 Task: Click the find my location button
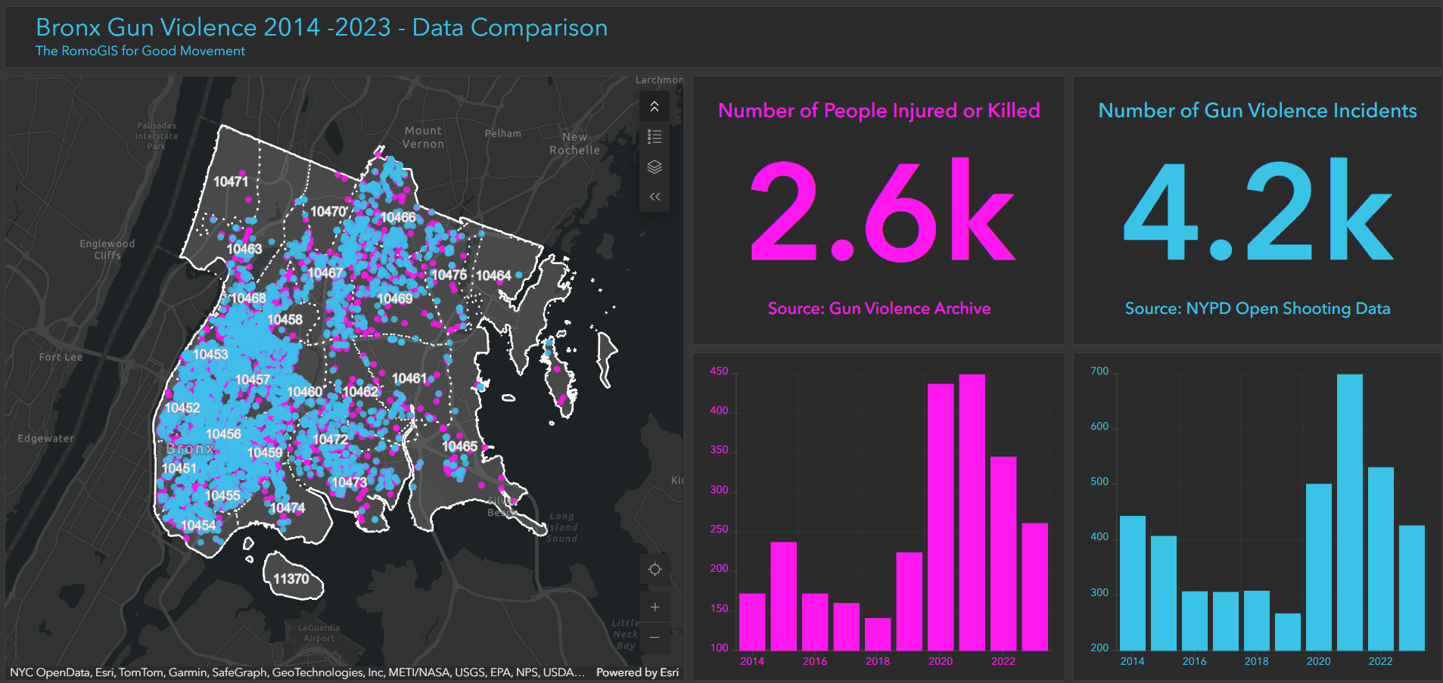click(x=655, y=570)
